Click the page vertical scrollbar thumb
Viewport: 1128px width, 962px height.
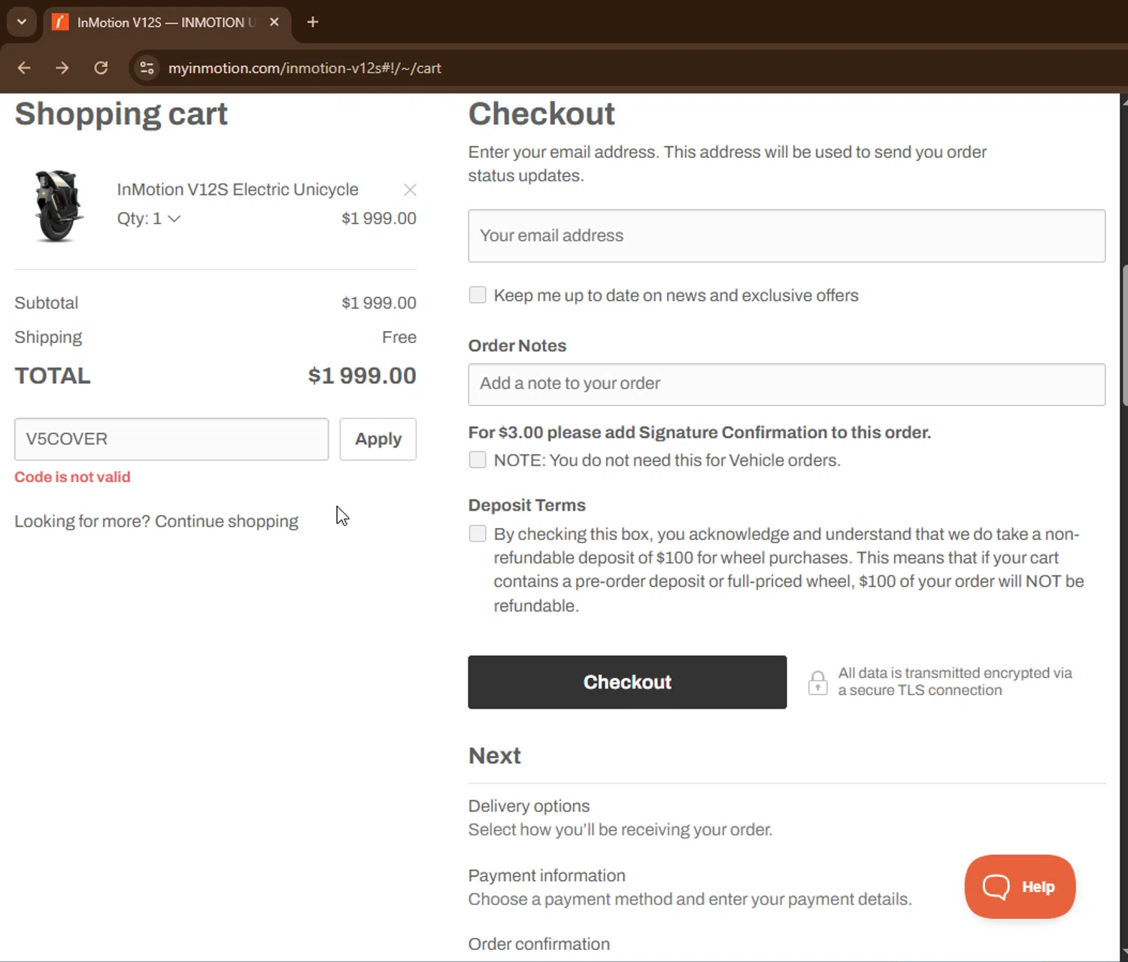click(x=1124, y=335)
